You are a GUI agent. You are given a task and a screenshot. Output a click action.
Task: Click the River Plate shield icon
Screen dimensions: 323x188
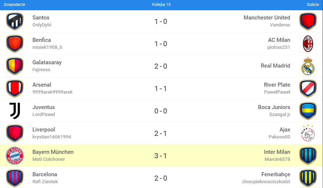tap(308, 88)
